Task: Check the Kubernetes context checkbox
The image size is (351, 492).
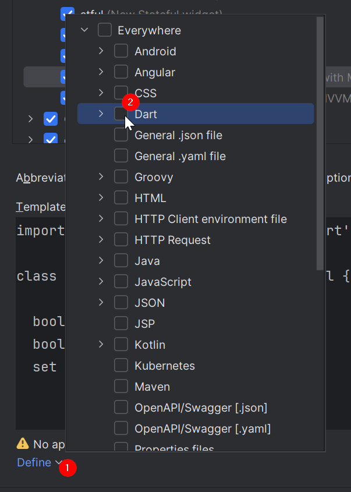Action: (x=121, y=366)
